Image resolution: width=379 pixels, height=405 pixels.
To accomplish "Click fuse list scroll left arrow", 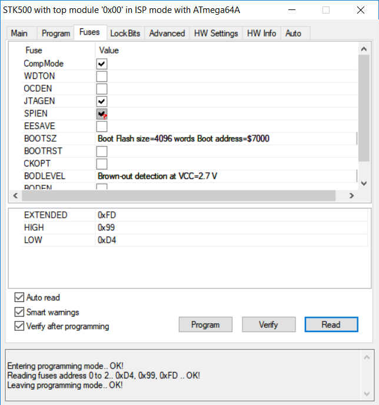I will click(15, 196).
